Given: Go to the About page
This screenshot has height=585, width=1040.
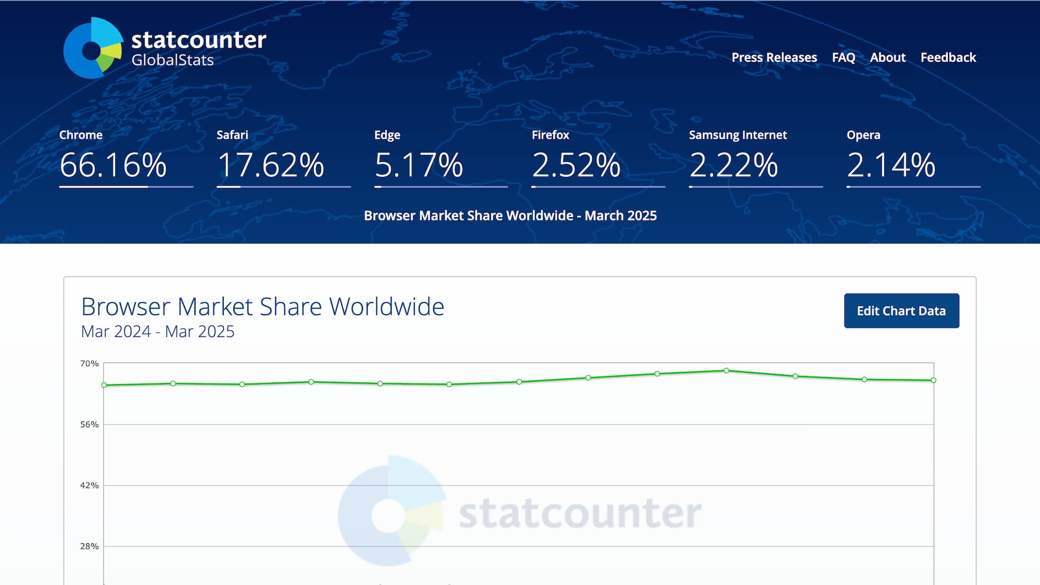Looking at the screenshot, I should 887,57.
